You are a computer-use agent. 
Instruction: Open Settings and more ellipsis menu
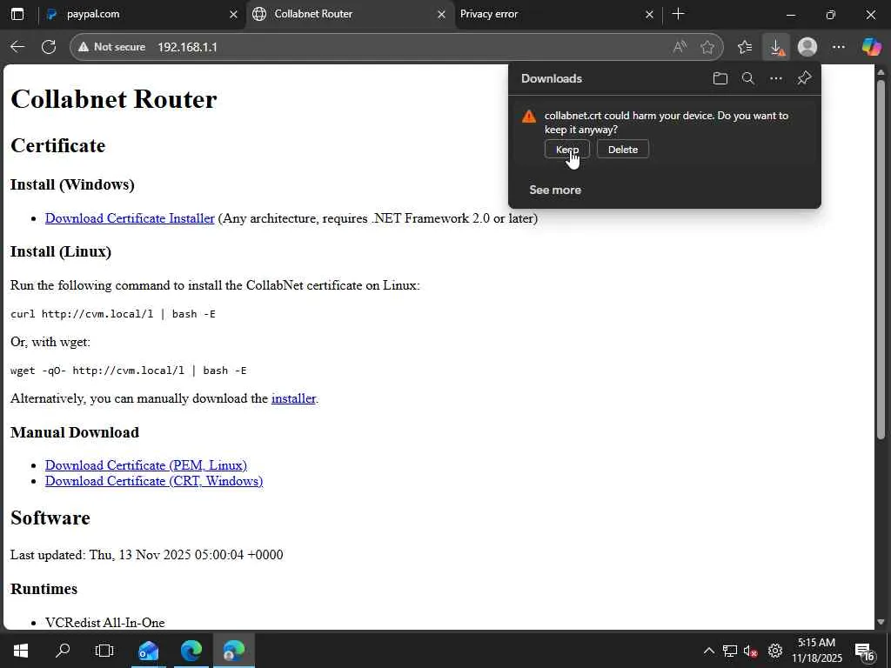point(839,47)
